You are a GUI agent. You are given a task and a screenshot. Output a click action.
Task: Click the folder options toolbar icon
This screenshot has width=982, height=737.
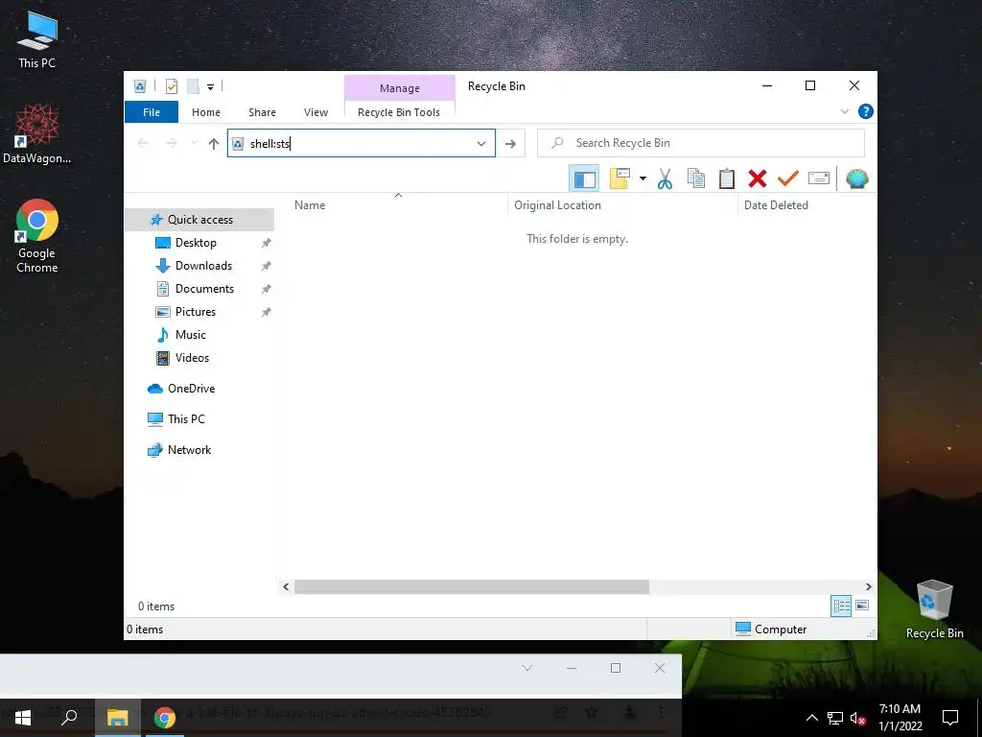point(620,179)
